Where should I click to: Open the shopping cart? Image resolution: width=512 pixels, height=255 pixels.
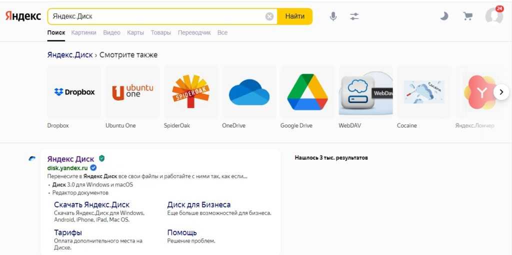pos(468,16)
